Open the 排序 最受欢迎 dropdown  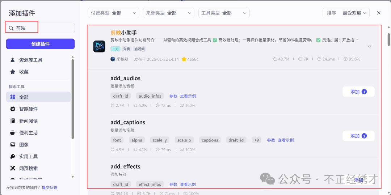tap(346, 13)
